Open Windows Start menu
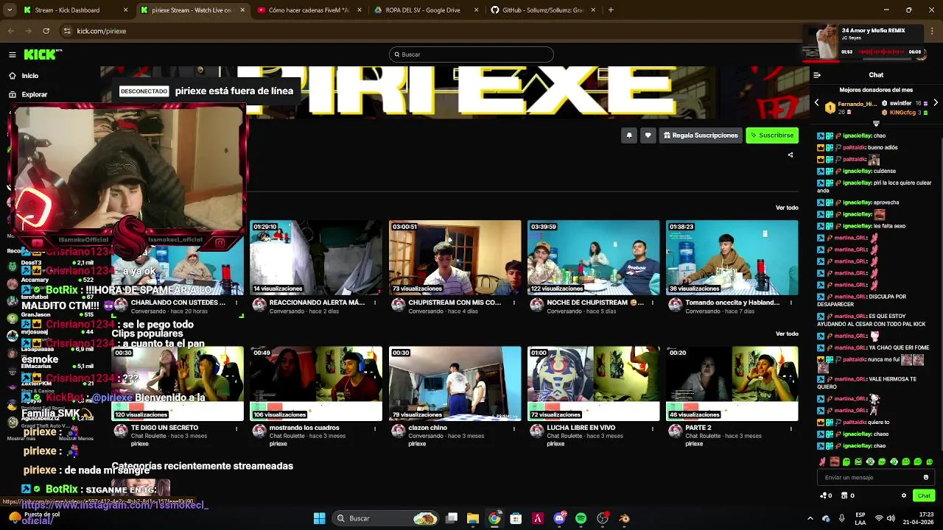 point(319,518)
